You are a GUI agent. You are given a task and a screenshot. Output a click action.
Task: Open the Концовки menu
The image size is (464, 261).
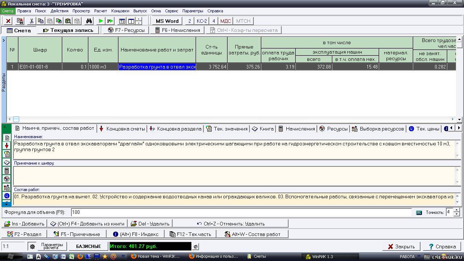(x=120, y=11)
